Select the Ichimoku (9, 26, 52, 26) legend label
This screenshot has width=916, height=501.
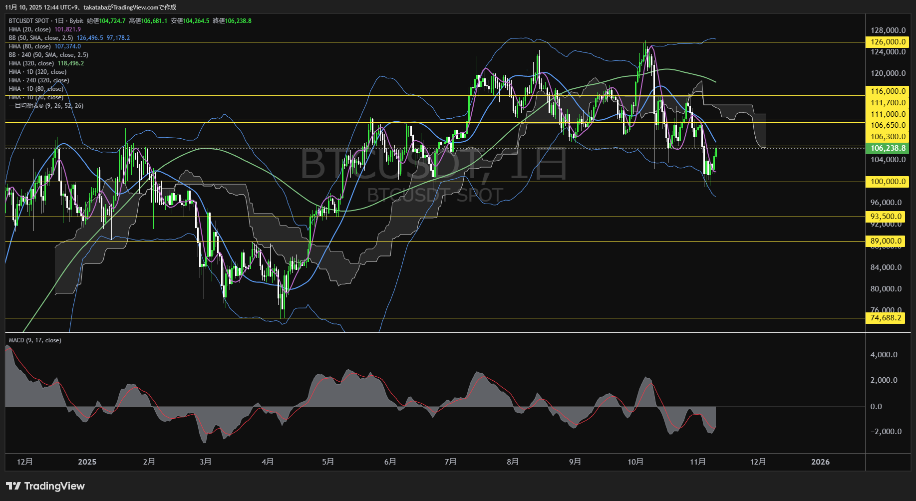point(46,106)
